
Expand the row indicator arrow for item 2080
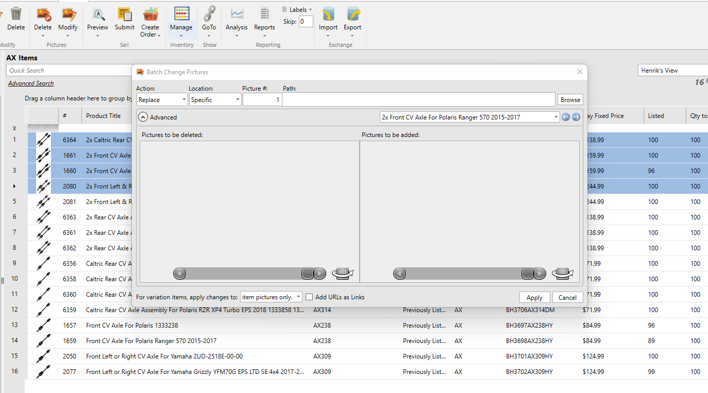click(x=14, y=186)
